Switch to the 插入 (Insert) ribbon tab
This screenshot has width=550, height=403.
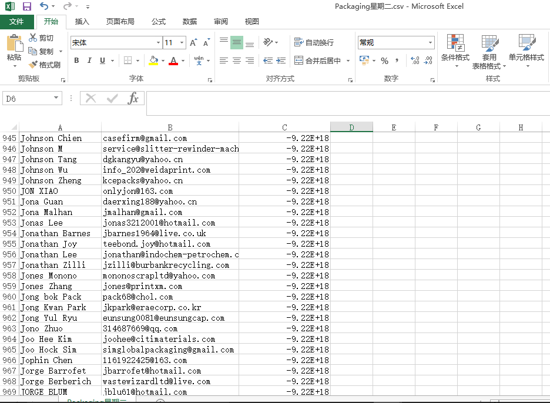(x=82, y=22)
